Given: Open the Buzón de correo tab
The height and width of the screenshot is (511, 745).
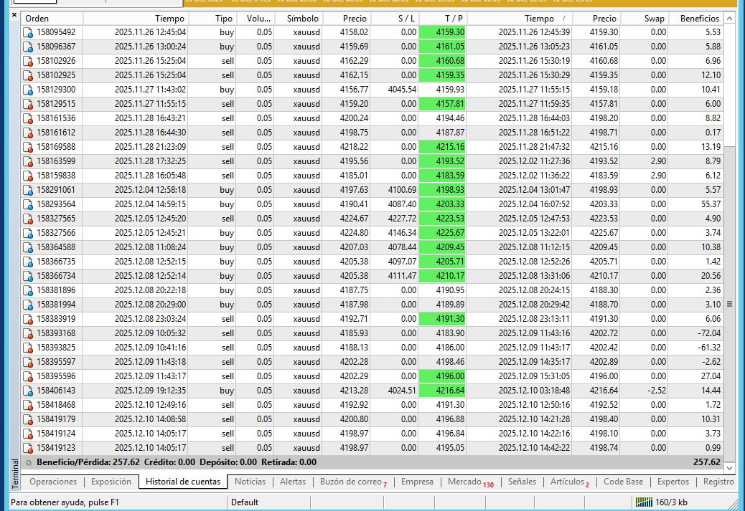Looking at the screenshot, I should pyautogui.click(x=352, y=482).
